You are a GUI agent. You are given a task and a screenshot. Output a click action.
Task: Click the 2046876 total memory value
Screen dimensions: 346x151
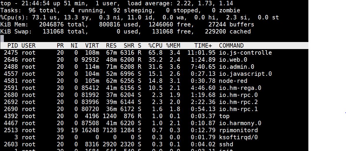(51, 24)
